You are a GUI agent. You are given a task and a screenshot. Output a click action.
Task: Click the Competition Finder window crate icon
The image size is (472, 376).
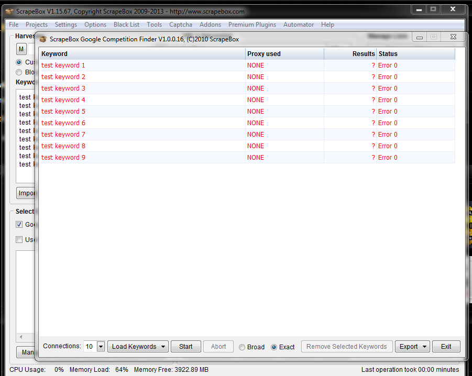coord(43,39)
